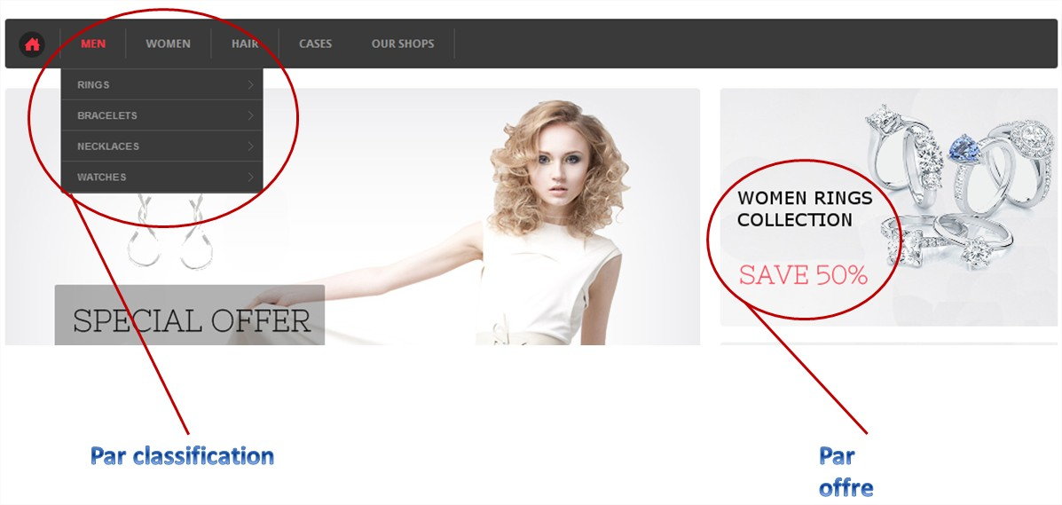The width and height of the screenshot is (1062, 505).
Task: Open the WOMEN RINGS COLLECTION heading
Action: (x=805, y=209)
